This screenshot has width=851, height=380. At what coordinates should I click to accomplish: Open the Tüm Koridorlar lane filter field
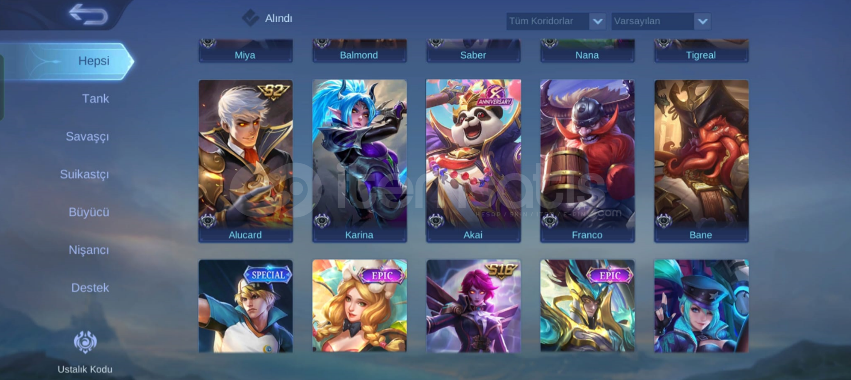(556, 21)
